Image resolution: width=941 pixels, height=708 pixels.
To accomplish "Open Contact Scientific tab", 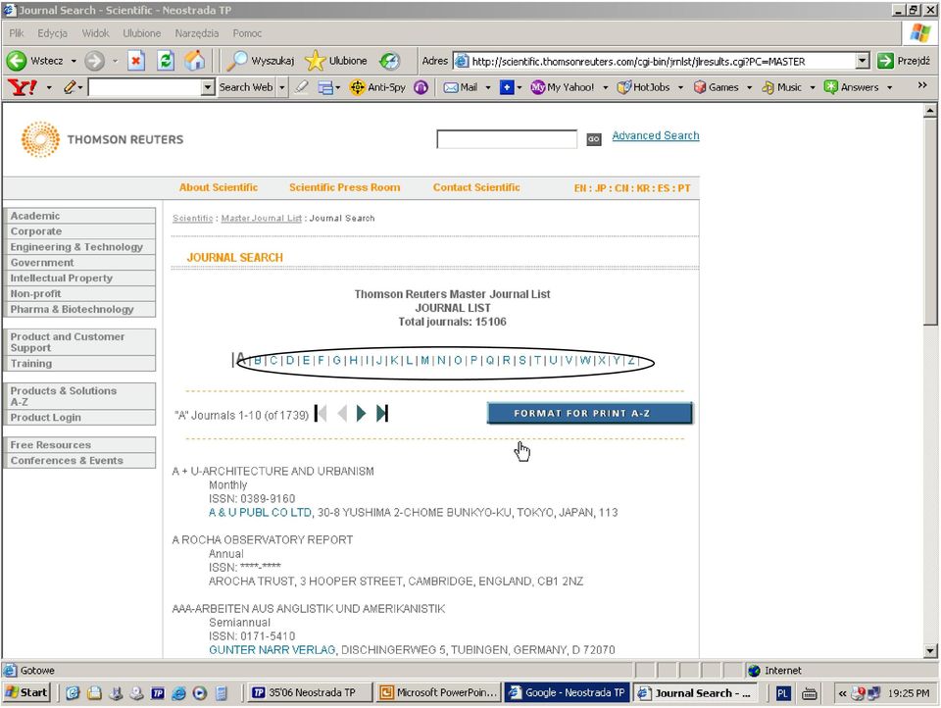I will point(476,187).
